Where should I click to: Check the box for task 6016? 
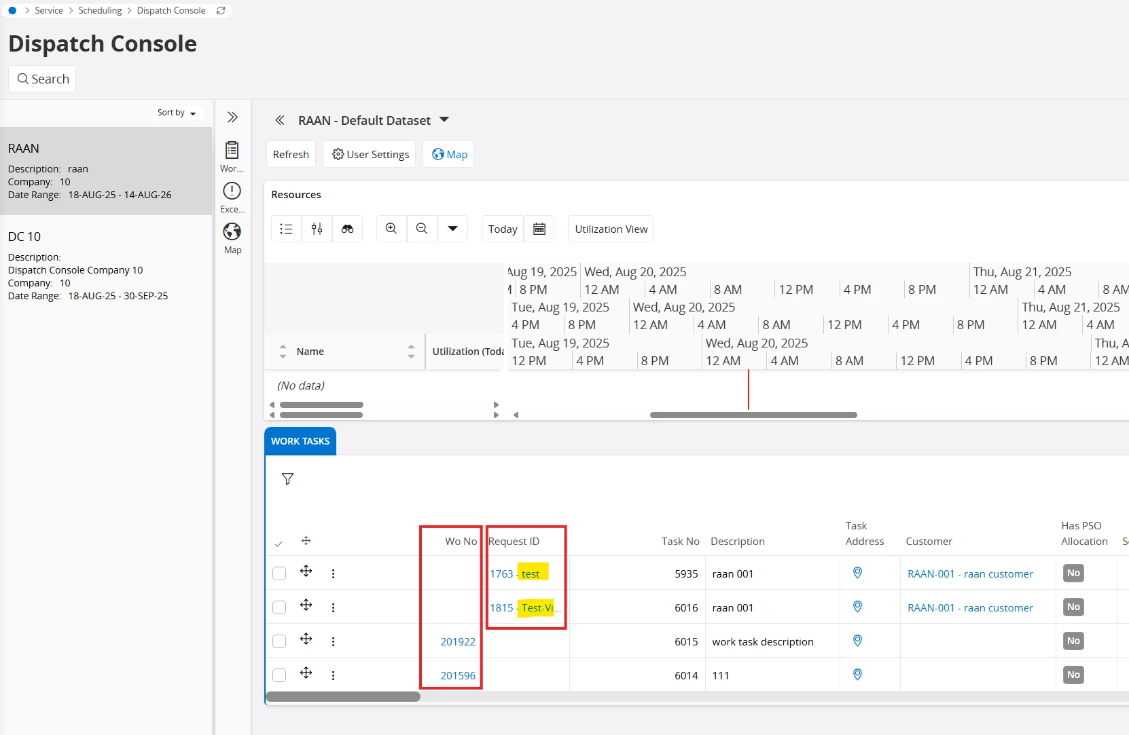279,607
